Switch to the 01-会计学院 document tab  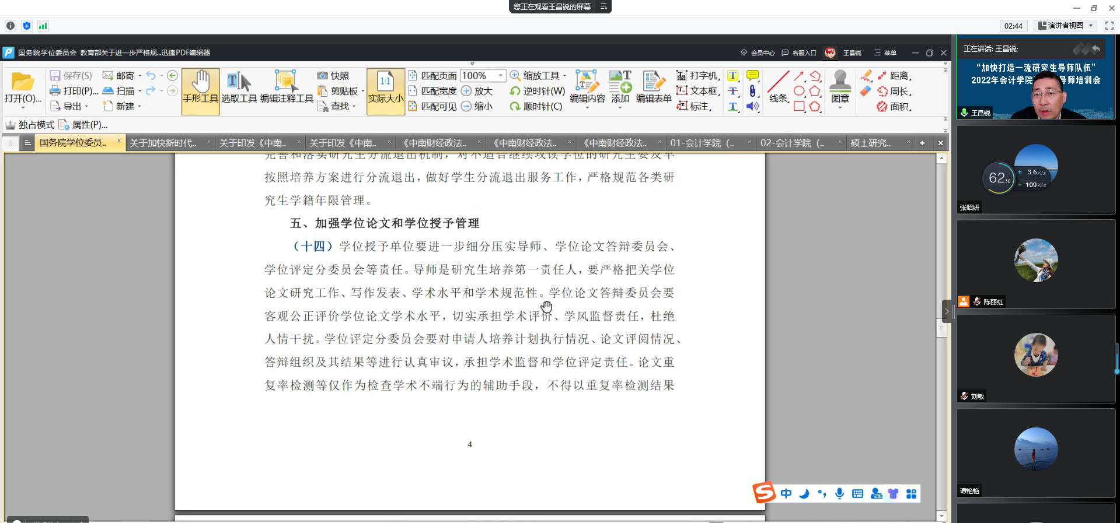[701, 143]
